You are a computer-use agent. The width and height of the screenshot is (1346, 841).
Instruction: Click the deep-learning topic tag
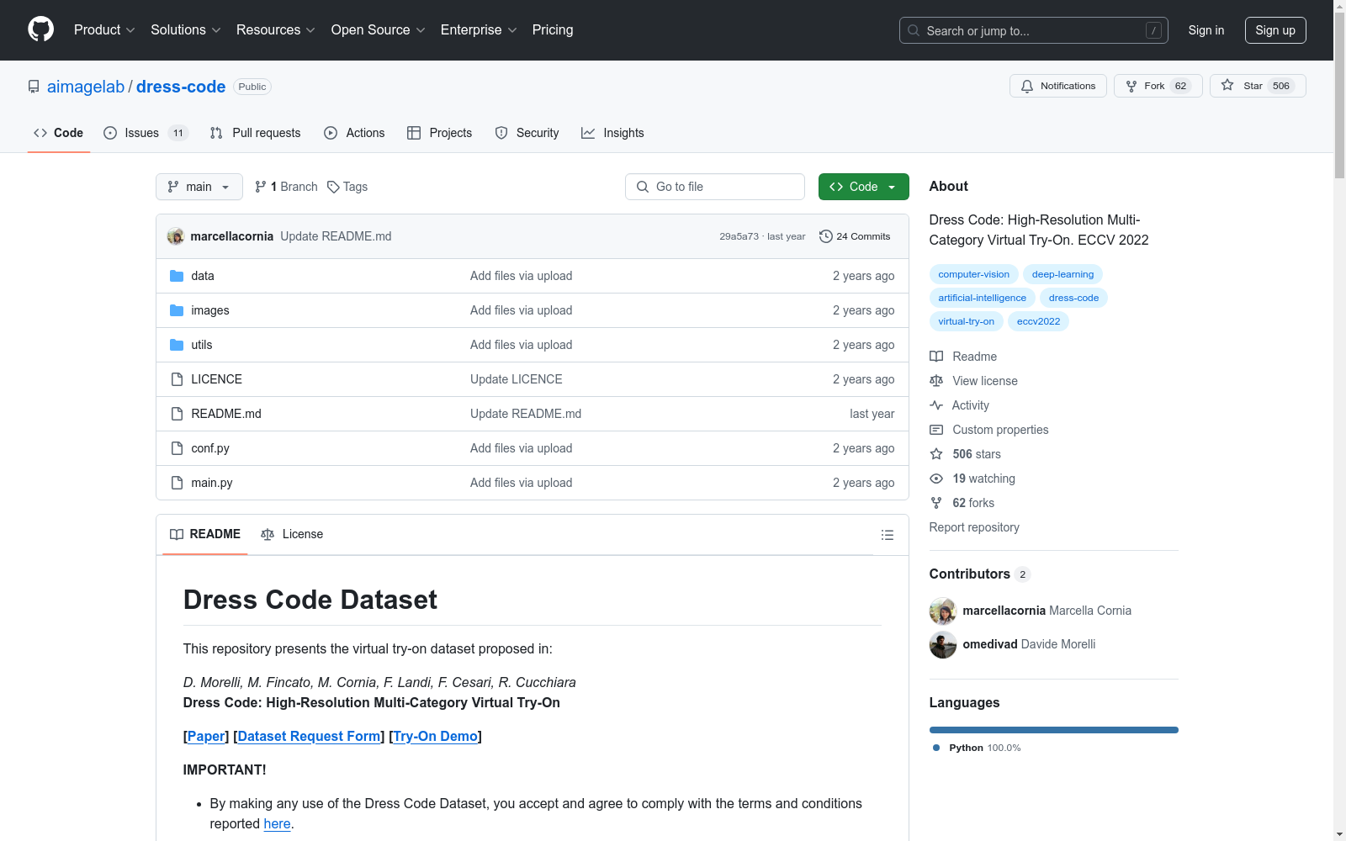(1062, 274)
